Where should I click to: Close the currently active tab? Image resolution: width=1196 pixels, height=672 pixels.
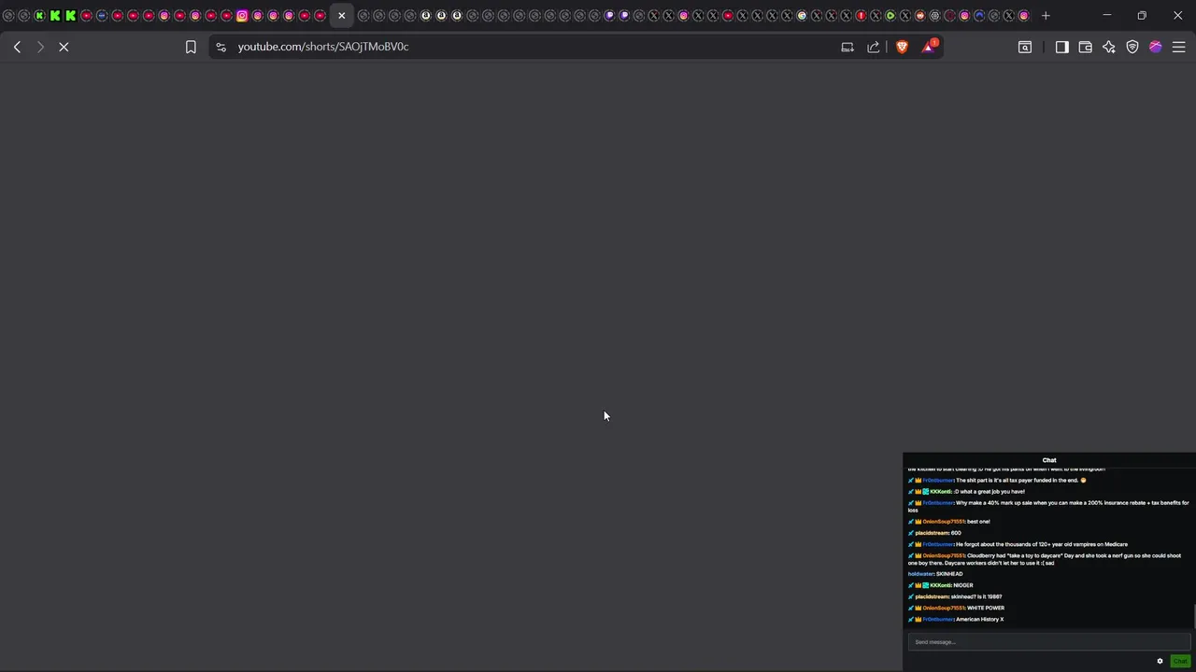click(342, 16)
